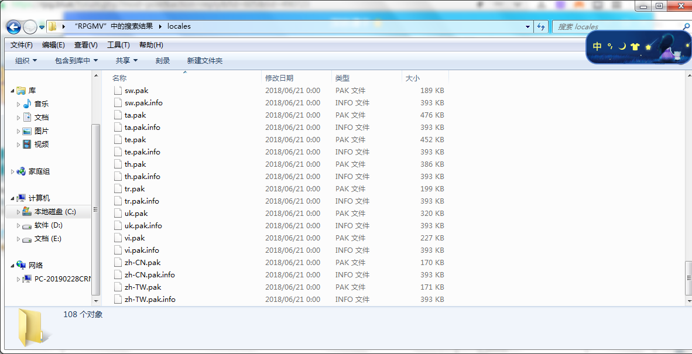Expand the 家庭组 node

click(12, 171)
